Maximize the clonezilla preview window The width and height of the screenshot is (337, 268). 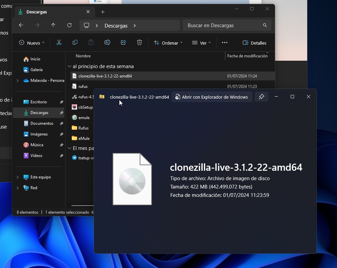click(292, 97)
